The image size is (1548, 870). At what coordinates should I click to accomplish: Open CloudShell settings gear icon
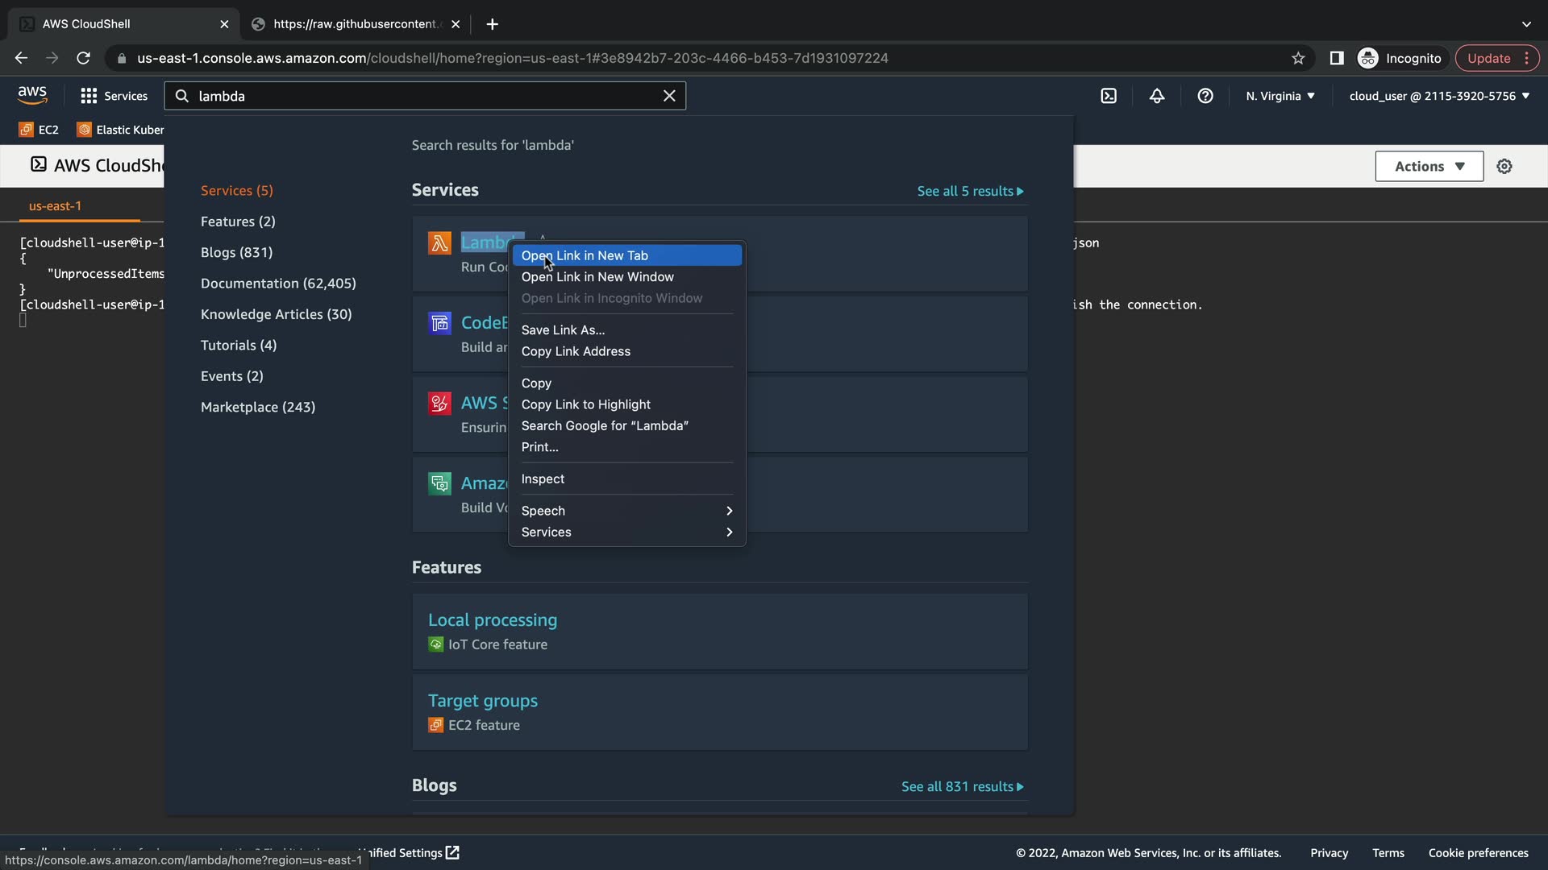(1504, 167)
